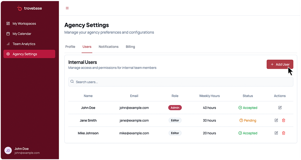Image resolution: width=301 pixels, height=160 pixels.
Task: Click Jane Smith's Editor role badge
Action: tap(175, 120)
